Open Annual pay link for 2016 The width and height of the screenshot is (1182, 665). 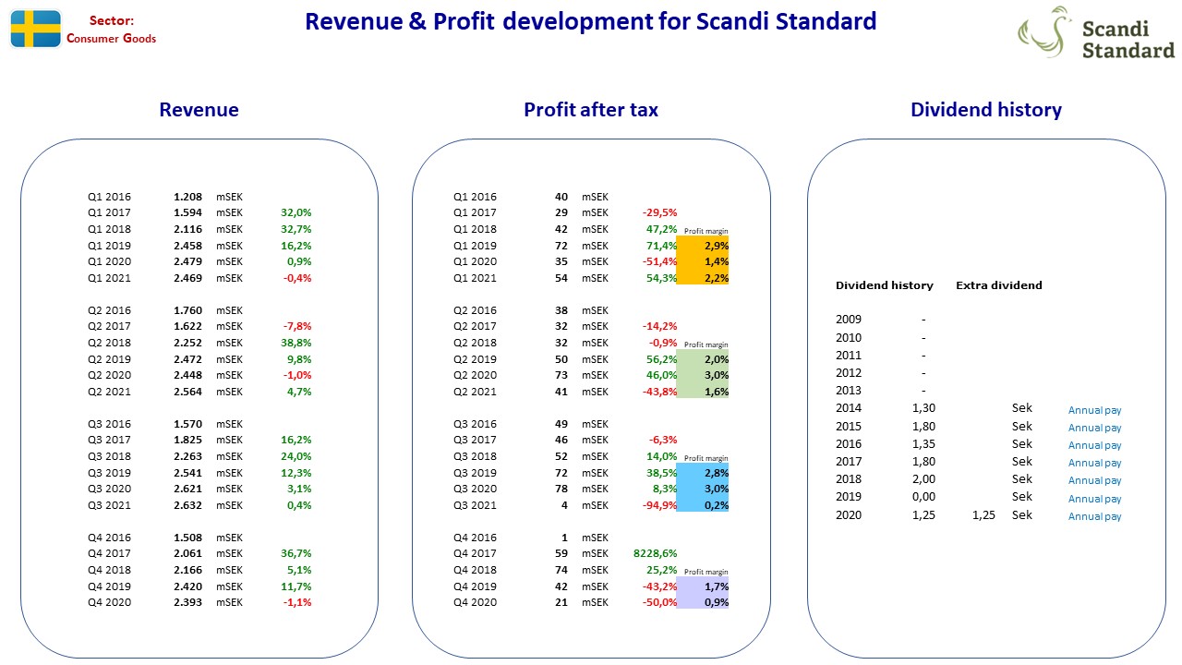(1095, 445)
